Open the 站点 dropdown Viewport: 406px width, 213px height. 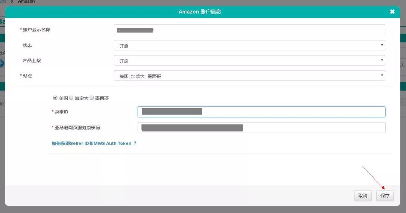pos(249,76)
